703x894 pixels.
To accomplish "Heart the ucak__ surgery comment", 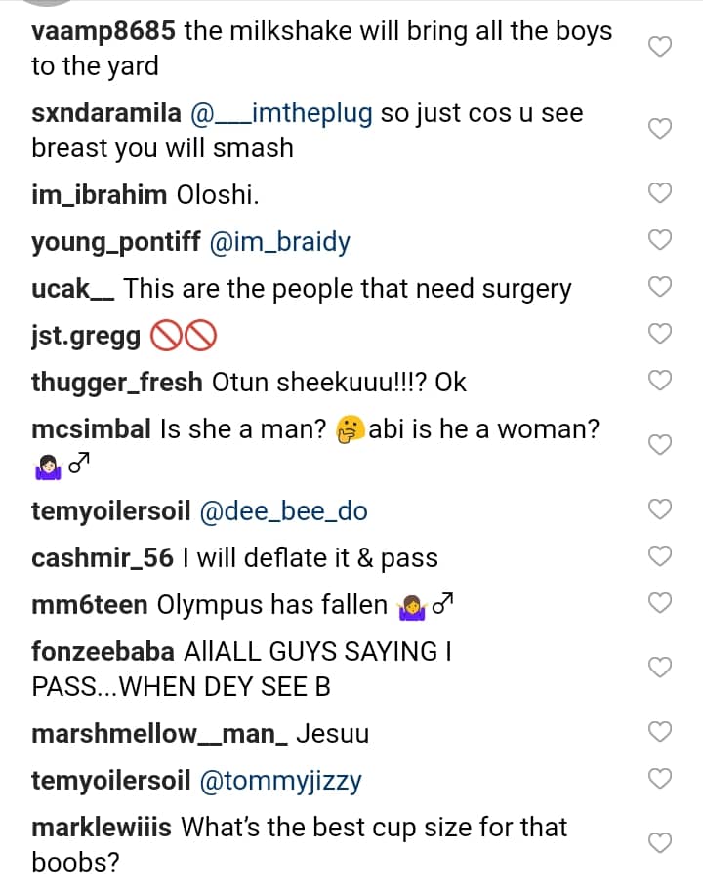I will [660, 288].
